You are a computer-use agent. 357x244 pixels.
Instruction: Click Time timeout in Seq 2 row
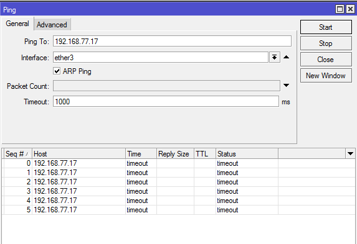137,182
